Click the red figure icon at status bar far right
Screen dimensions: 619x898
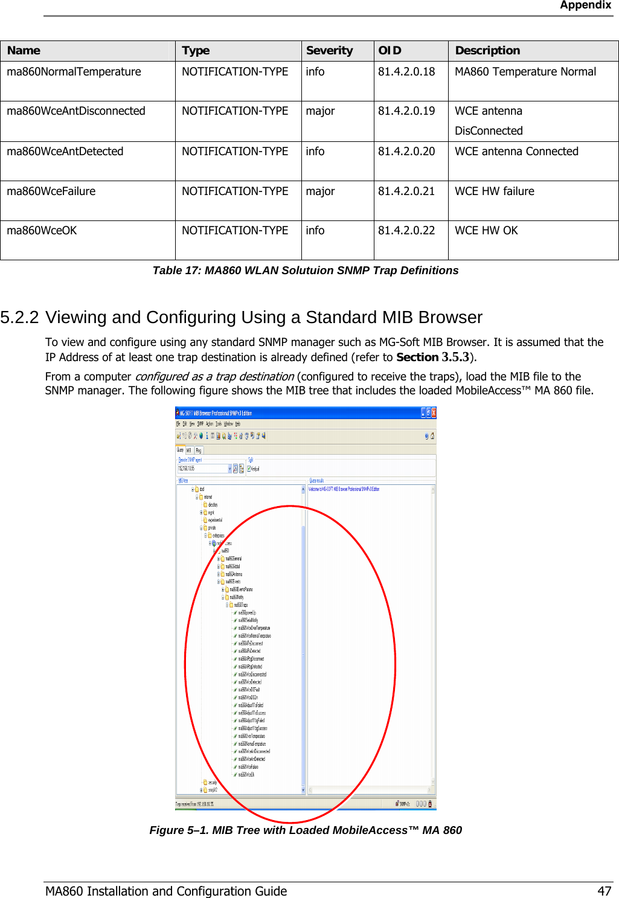(x=430, y=804)
